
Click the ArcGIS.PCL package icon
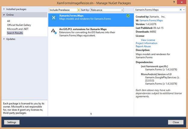tap(54, 31)
